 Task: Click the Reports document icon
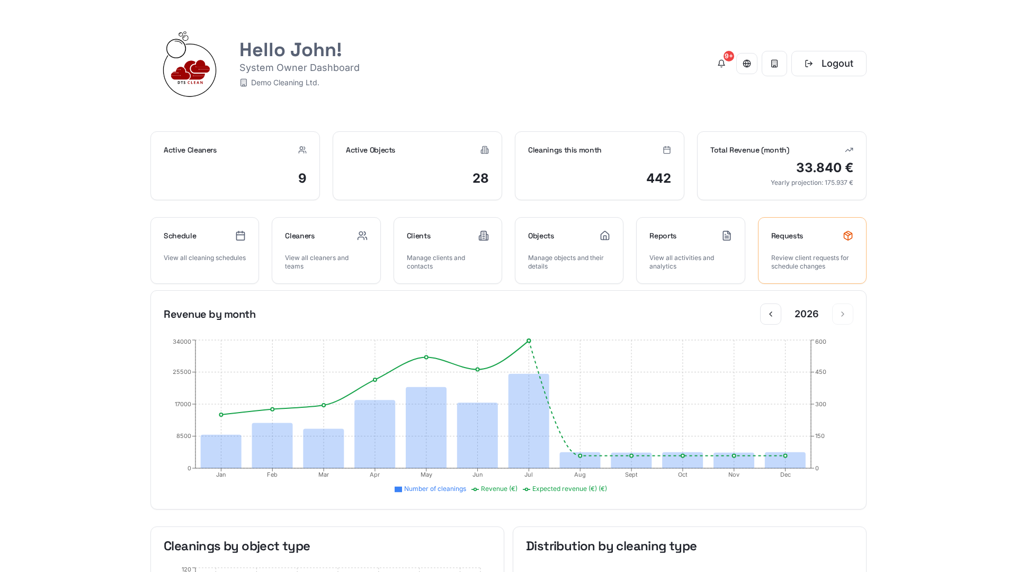click(x=727, y=236)
